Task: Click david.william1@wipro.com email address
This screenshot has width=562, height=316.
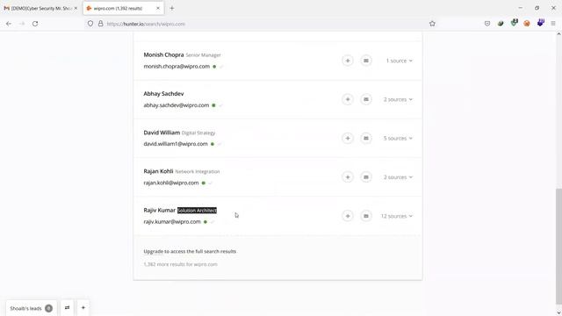Action: [176, 144]
